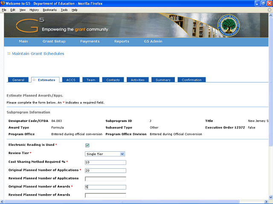This screenshot has height=204, width=273.
Task: Expand the Payments navigation menu
Action: (x=90, y=41)
